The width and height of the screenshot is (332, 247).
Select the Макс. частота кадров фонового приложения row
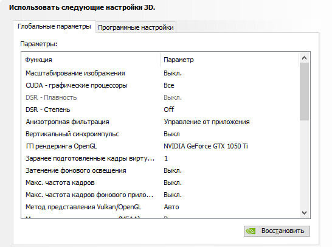[161, 195]
